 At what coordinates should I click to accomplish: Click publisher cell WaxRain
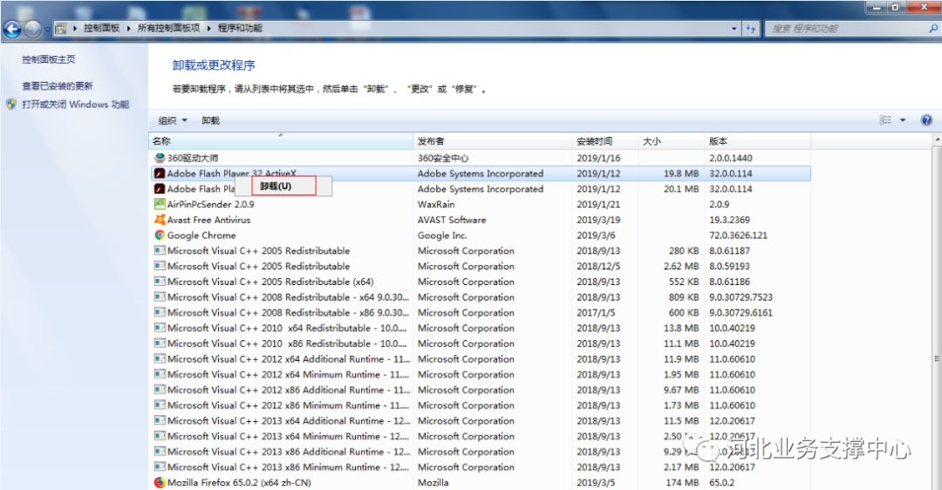(x=436, y=204)
